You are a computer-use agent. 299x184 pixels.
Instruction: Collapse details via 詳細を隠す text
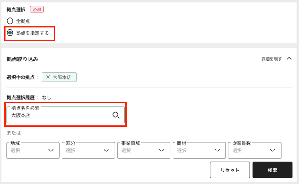(271, 59)
